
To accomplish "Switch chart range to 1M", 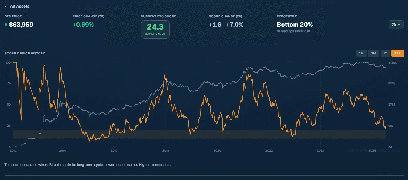I will [361, 53].
